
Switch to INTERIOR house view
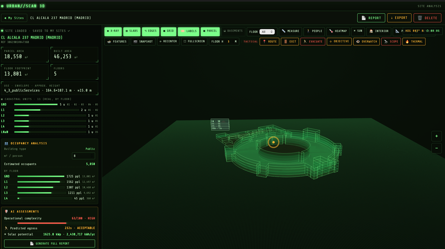[379, 31]
